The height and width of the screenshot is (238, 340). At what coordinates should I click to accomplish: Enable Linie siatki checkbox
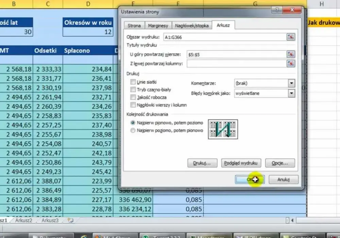(133, 82)
